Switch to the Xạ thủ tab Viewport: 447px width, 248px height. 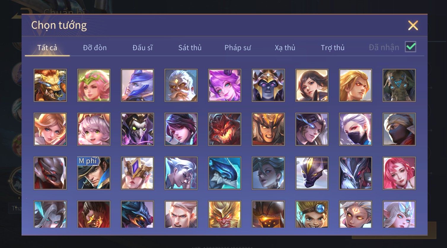pos(285,48)
